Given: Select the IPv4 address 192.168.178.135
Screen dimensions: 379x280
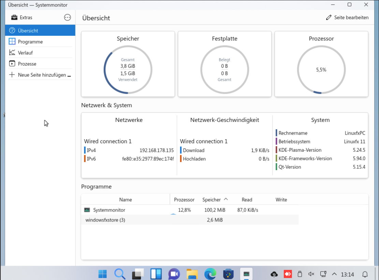Looking at the screenshot, I should pyautogui.click(x=156, y=150).
